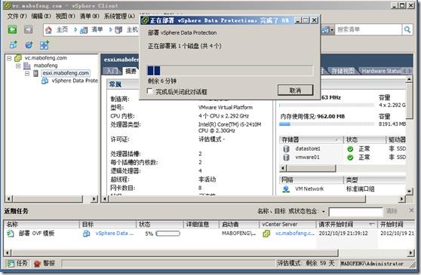Click the 任务 button in status bar
421x275 pixels.
click(17, 264)
